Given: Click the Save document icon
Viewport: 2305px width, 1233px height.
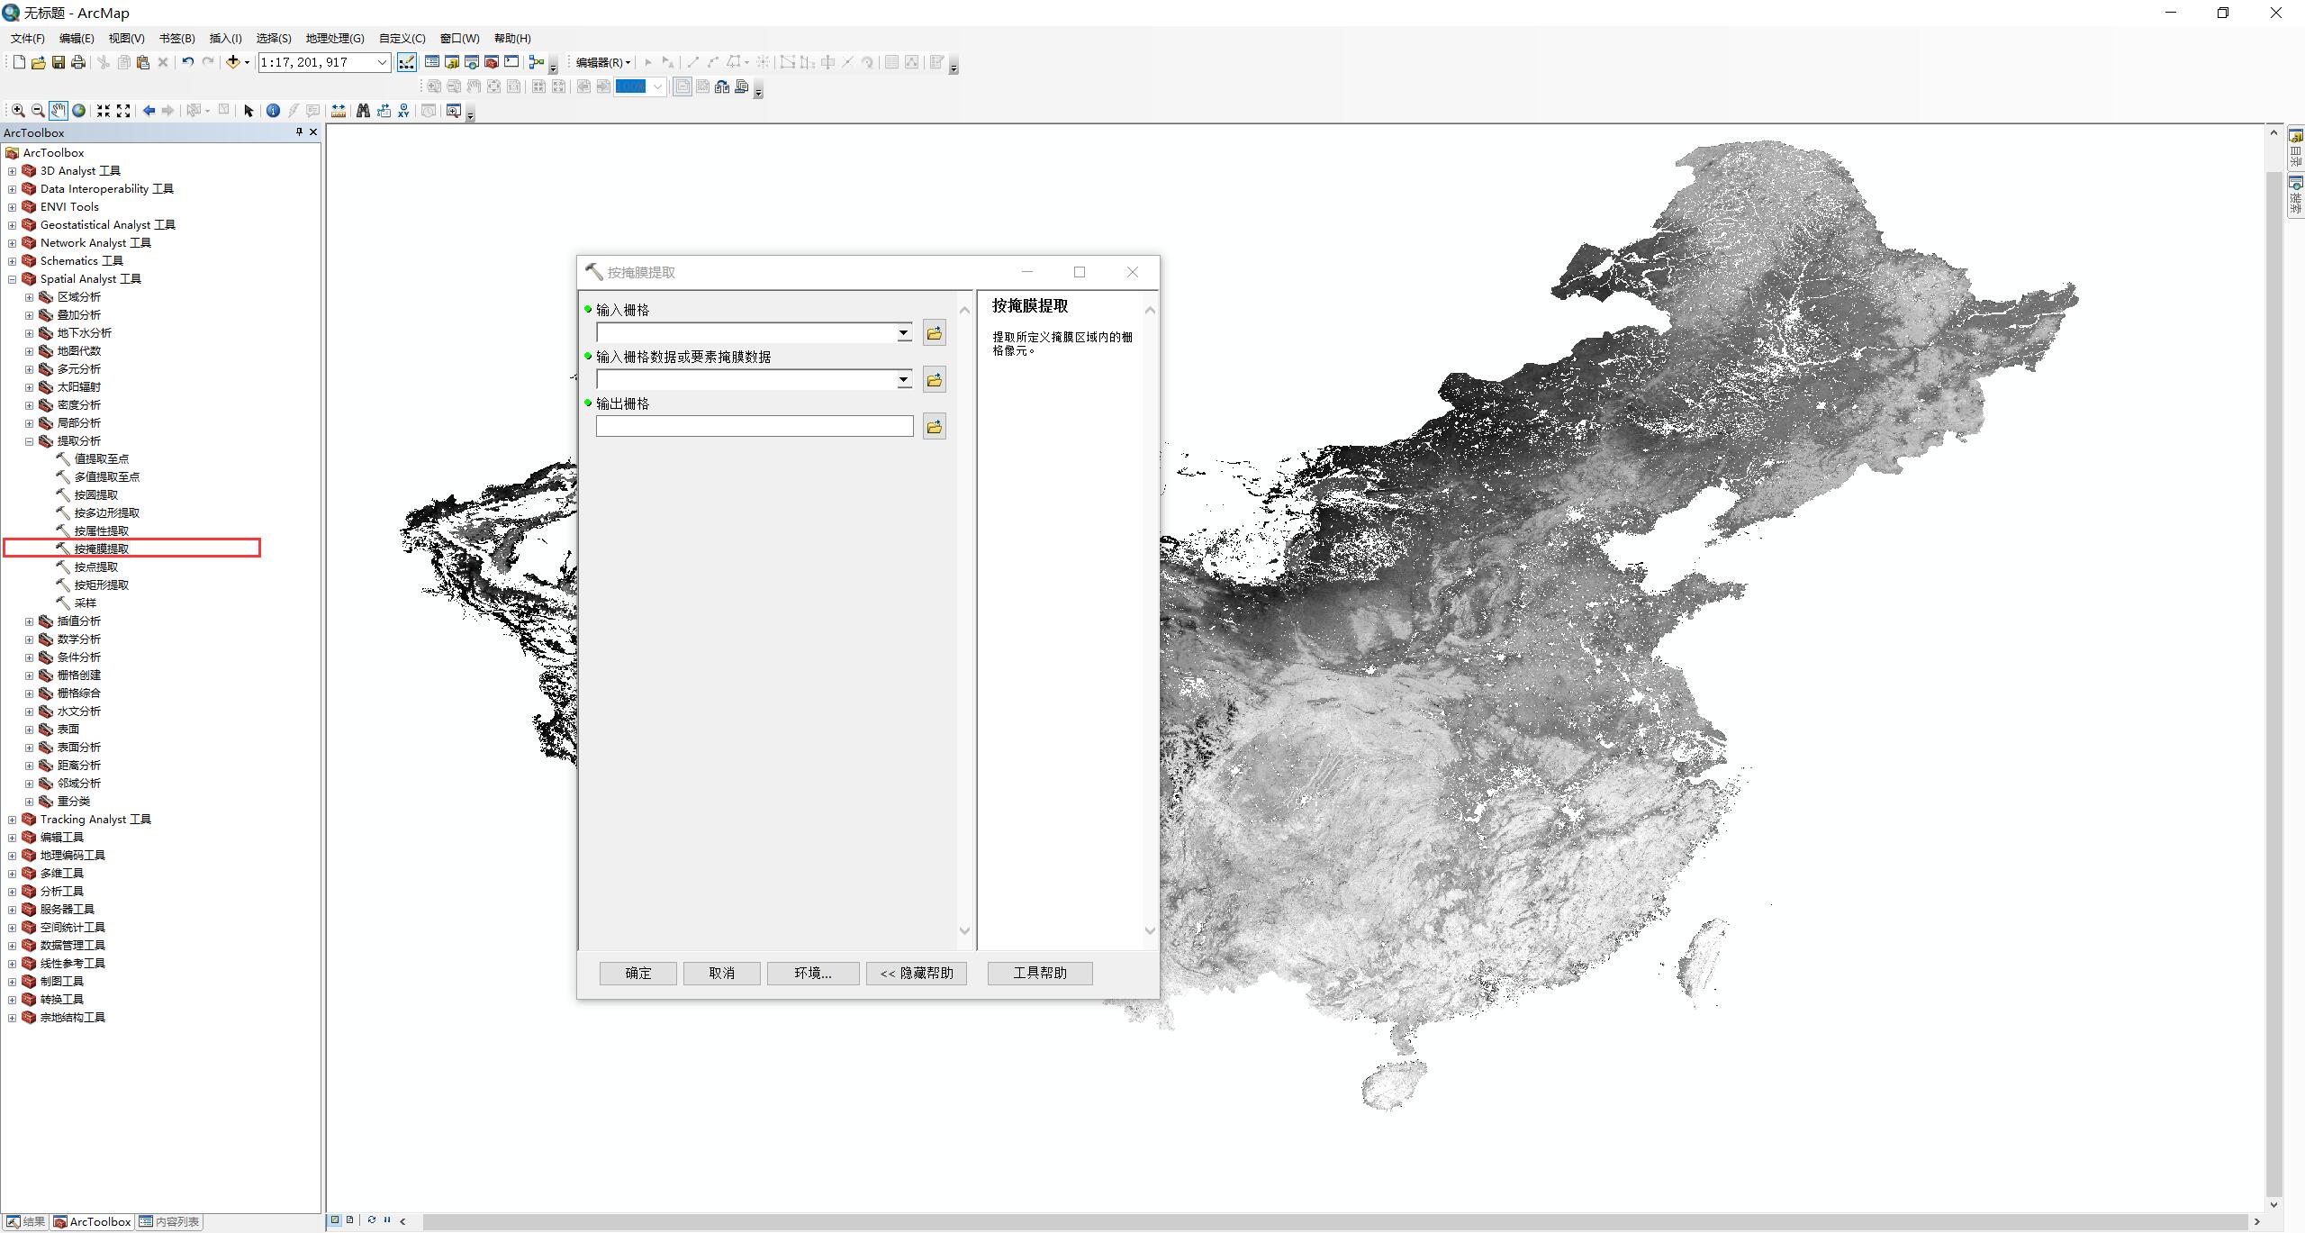Looking at the screenshot, I should [59, 62].
